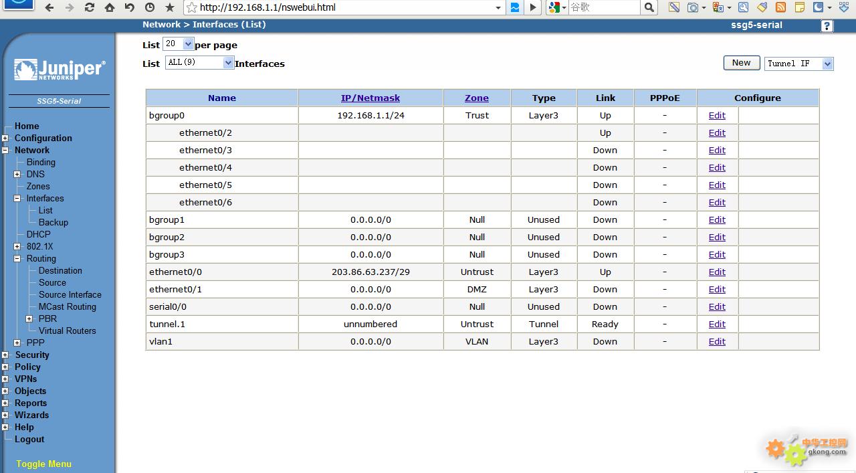Click the browser forward arrow
The width and height of the screenshot is (856, 473).
click(70, 7)
